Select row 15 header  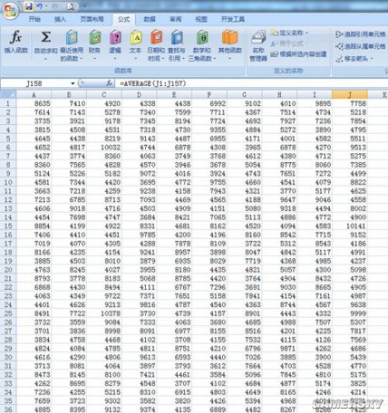9,225
